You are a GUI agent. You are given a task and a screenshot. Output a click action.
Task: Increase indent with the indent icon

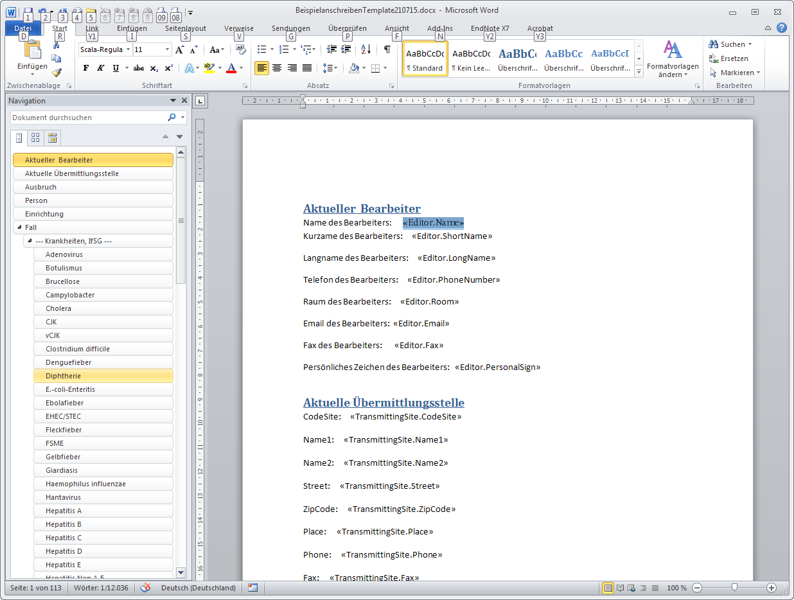tap(346, 49)
